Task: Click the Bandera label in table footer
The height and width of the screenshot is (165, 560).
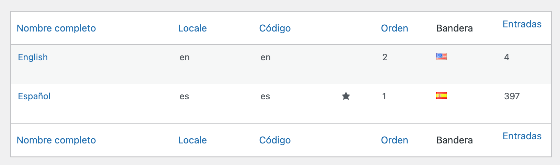Action: click(455, 140)
